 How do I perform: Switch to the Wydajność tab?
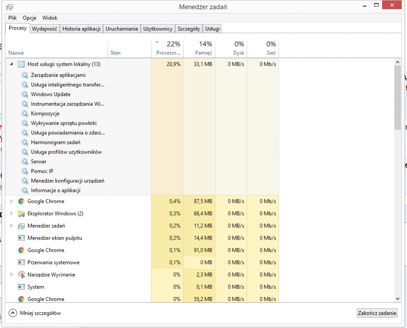point(45,29)
